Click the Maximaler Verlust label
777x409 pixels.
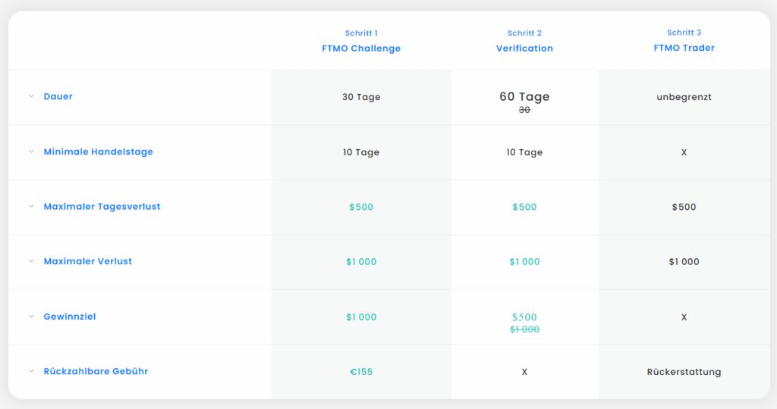[x=88, y=261]
